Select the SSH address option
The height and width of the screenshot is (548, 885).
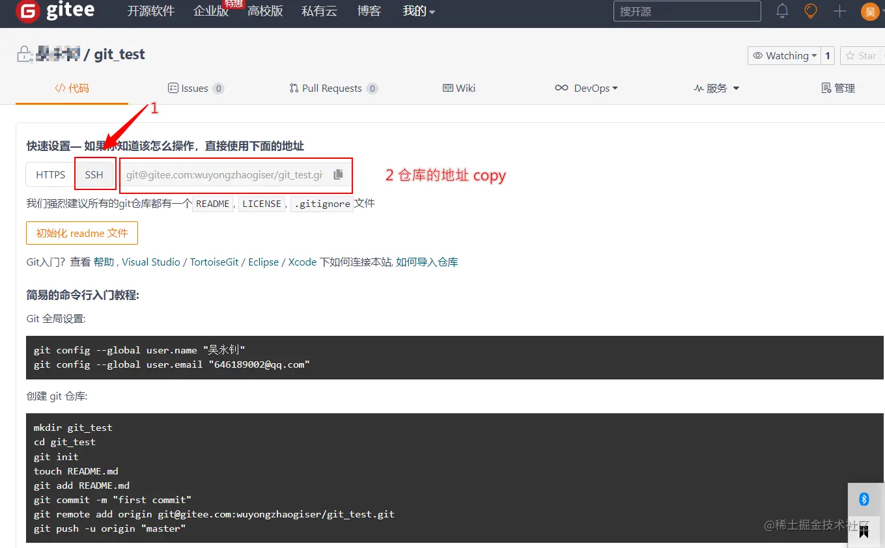coord(94,174)
